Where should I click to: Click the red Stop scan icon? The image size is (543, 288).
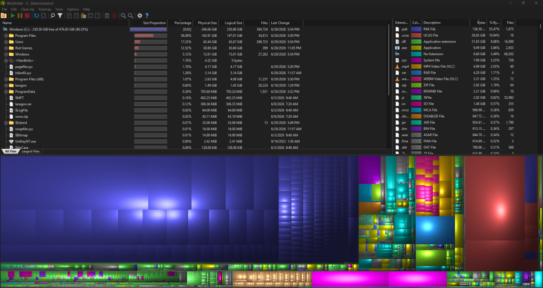[27, 16]
